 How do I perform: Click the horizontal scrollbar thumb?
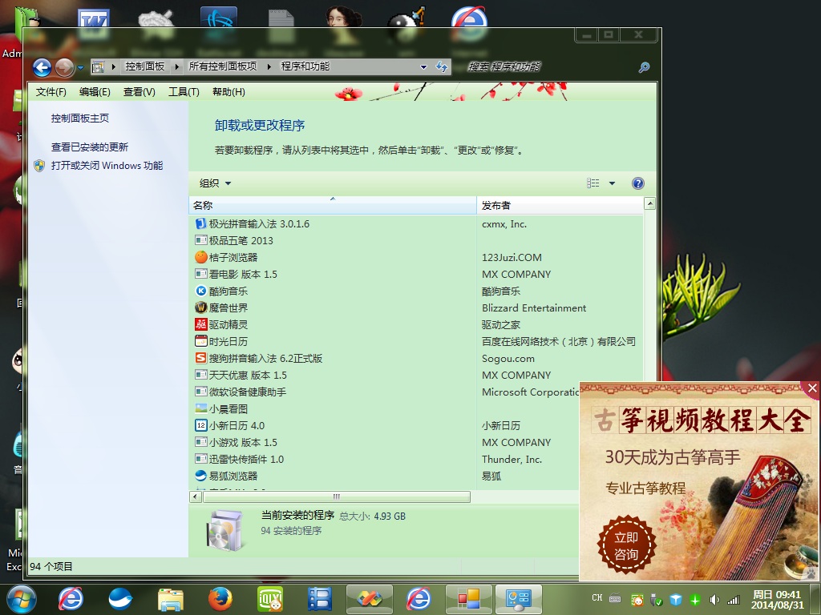click(336, 496)
